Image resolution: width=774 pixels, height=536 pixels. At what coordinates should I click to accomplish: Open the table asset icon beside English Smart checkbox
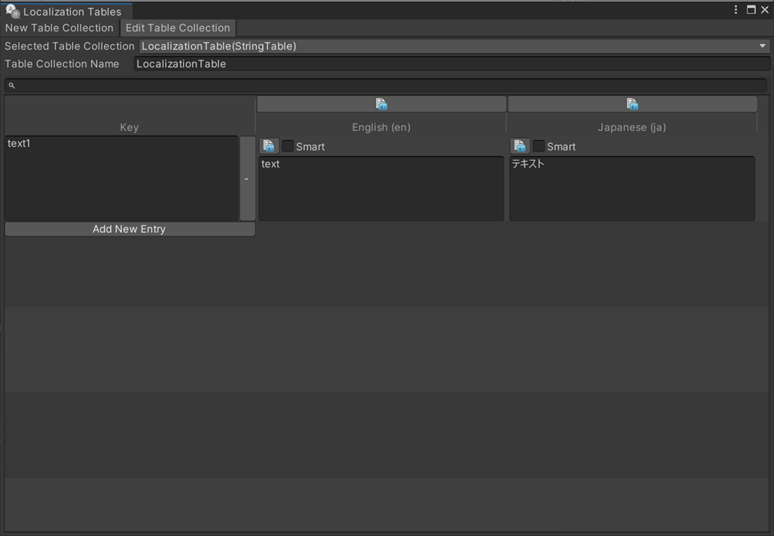tap(269, 146)
